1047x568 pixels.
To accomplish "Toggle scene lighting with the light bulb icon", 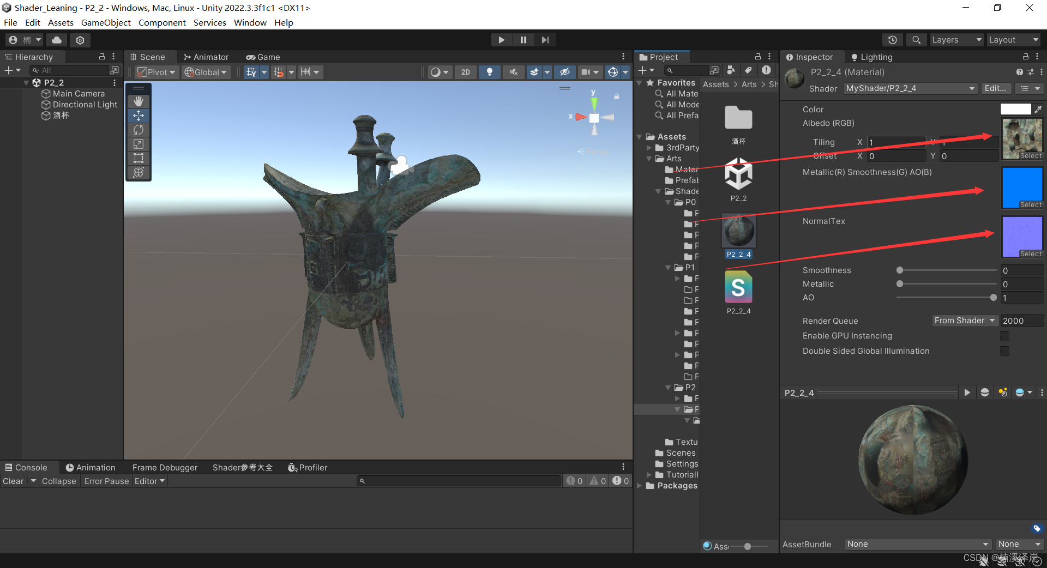I will 489,71.
